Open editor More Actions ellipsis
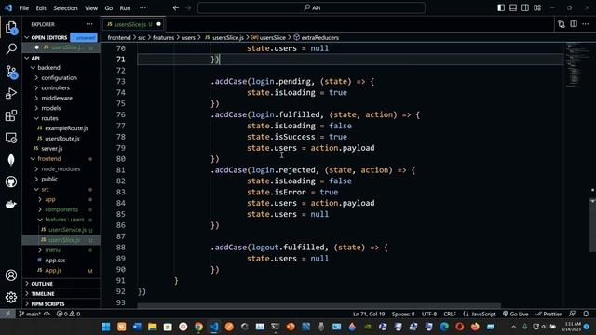Screen dimensions: 596x335 [x=586, y=24]
